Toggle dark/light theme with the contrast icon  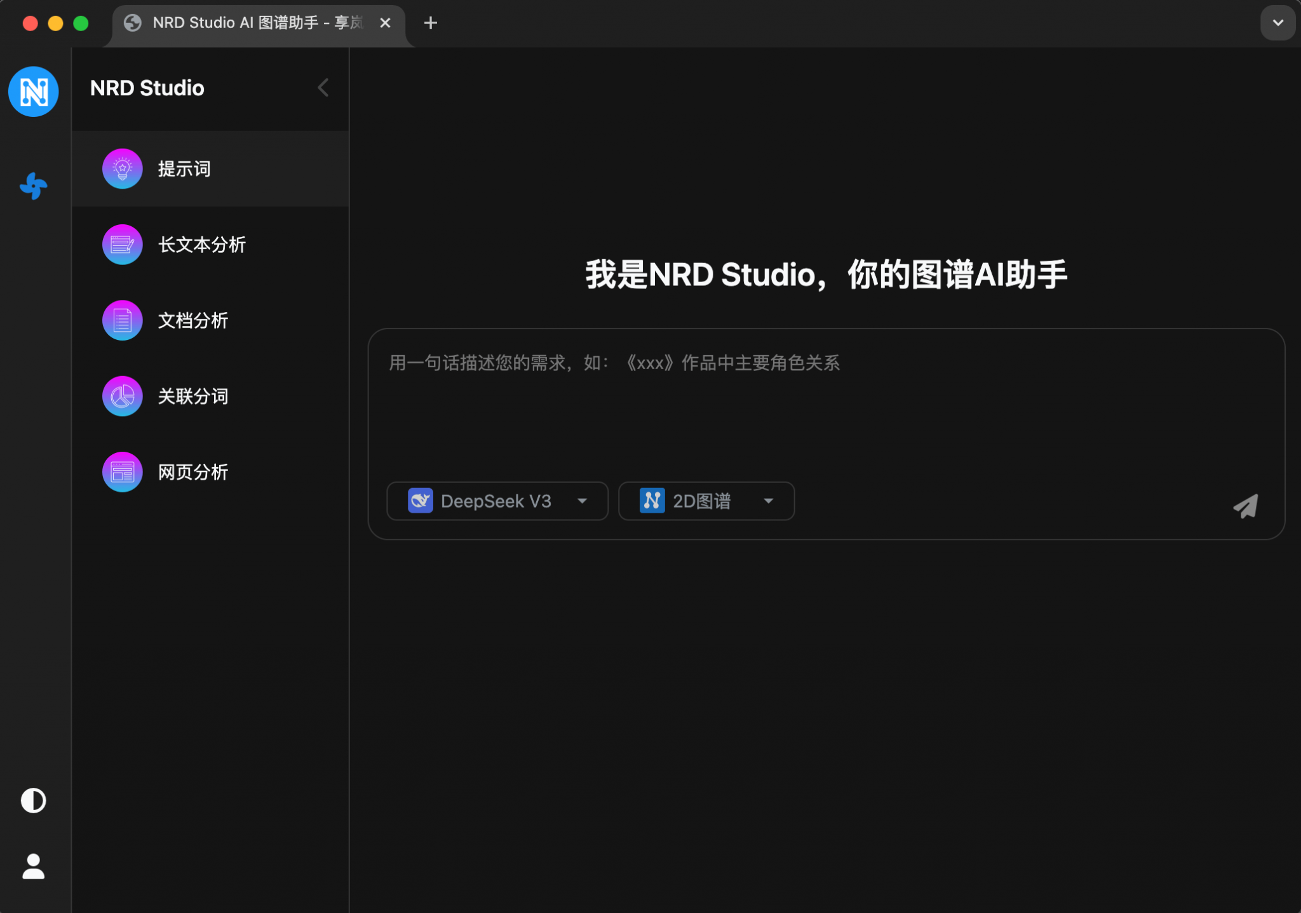point(33,800)
